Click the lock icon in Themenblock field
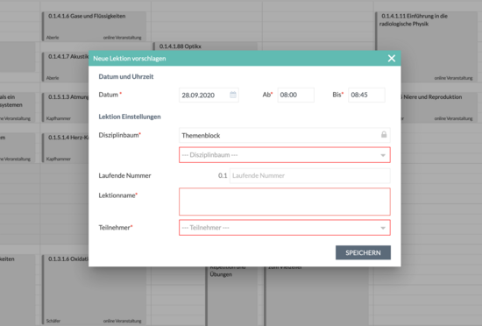This screenshot has width=482, height=326. pyautogui.click(x=384, y=135)
